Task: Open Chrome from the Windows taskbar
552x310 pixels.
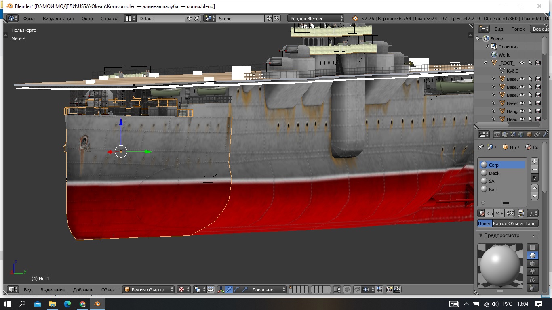Action: pyautogui.click(x=82, y=304)
